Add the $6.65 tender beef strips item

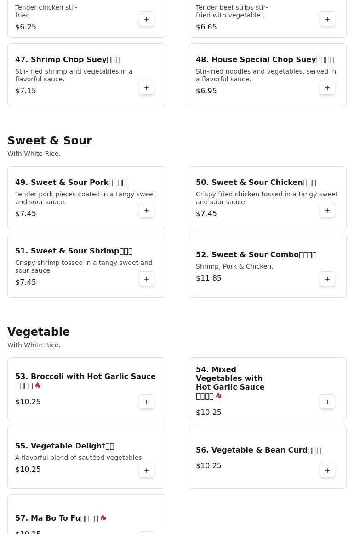coord(327,19)
